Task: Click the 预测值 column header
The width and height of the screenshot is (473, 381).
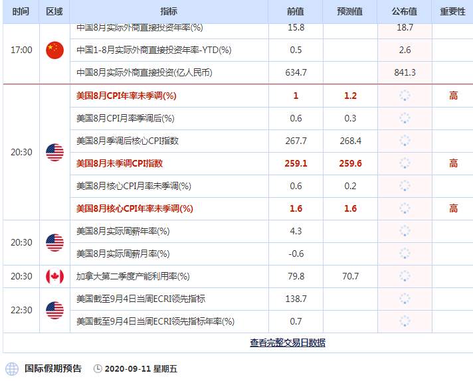Action: coord(349,11)
